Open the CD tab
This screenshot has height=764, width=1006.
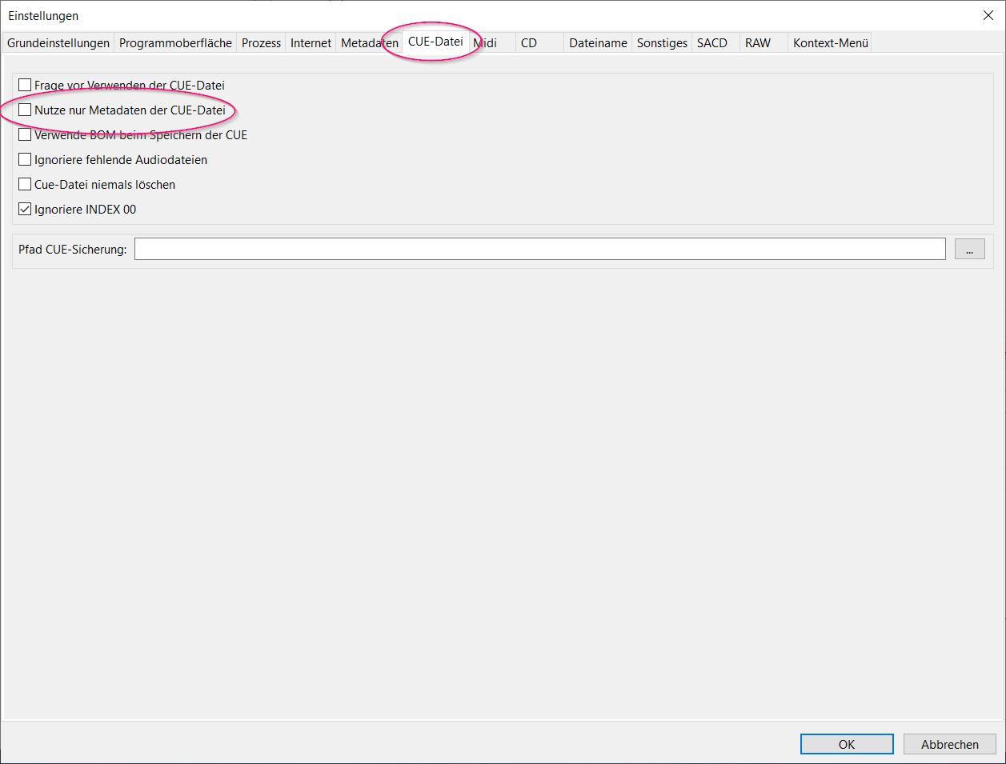click(529, 43)
